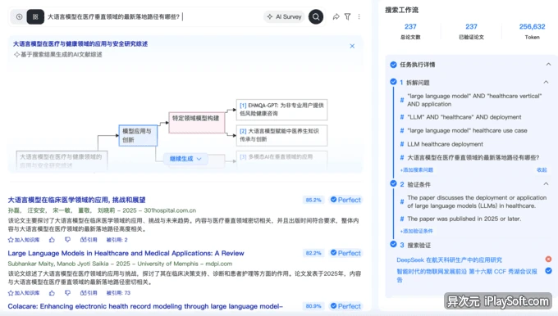The height and width of the screenshot is (316, 558).
Task: Click the magnifier search button
Action: coord(316,16)
